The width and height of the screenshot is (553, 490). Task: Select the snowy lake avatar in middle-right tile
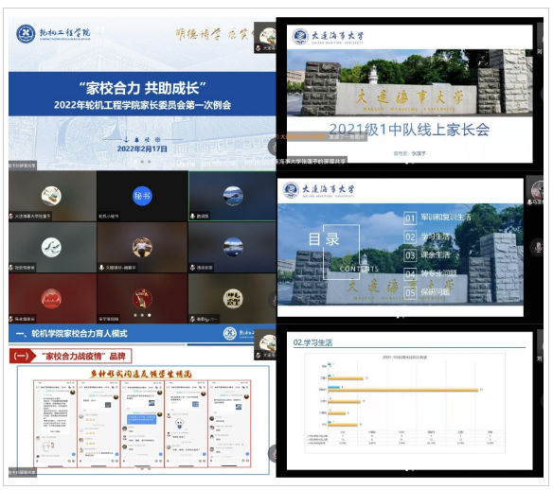233,247
